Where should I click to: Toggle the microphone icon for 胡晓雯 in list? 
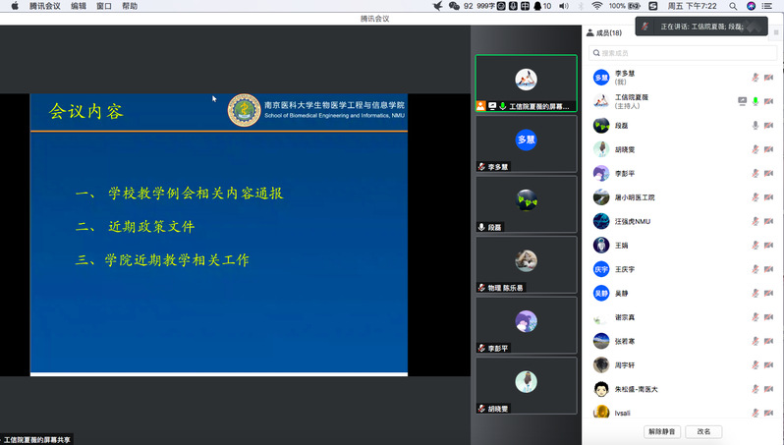point(756,149)
